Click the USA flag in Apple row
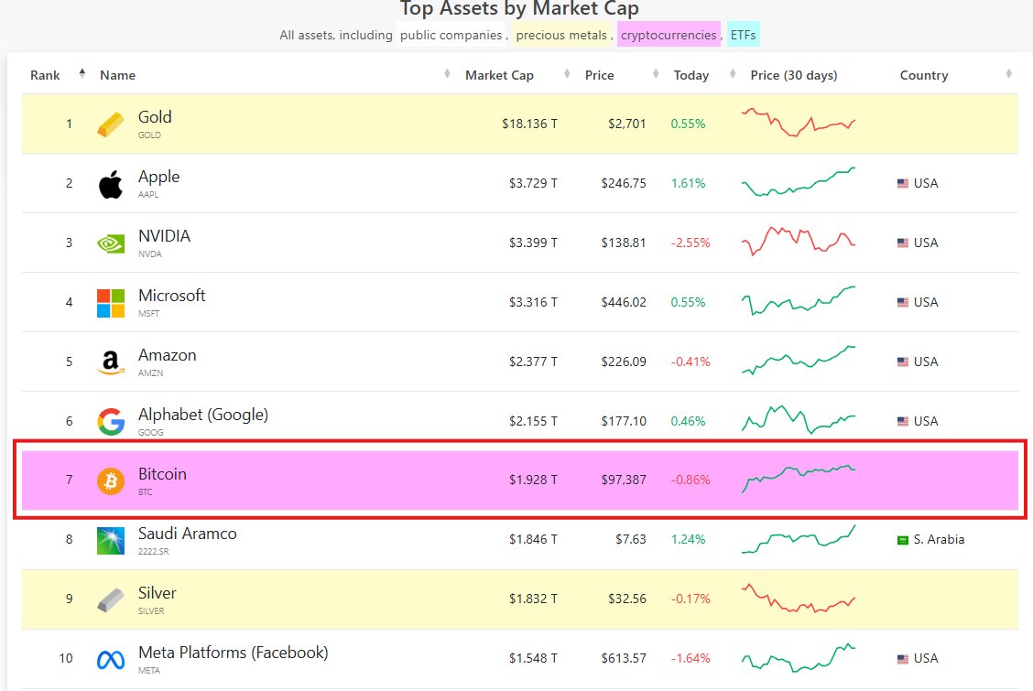Screen dimensions: 1033x691 903,184
